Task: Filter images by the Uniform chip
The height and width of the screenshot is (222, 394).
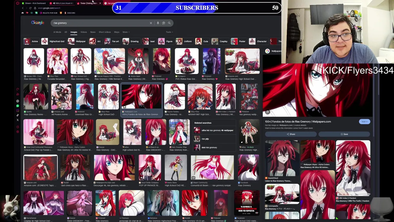Action: point(184,41)
